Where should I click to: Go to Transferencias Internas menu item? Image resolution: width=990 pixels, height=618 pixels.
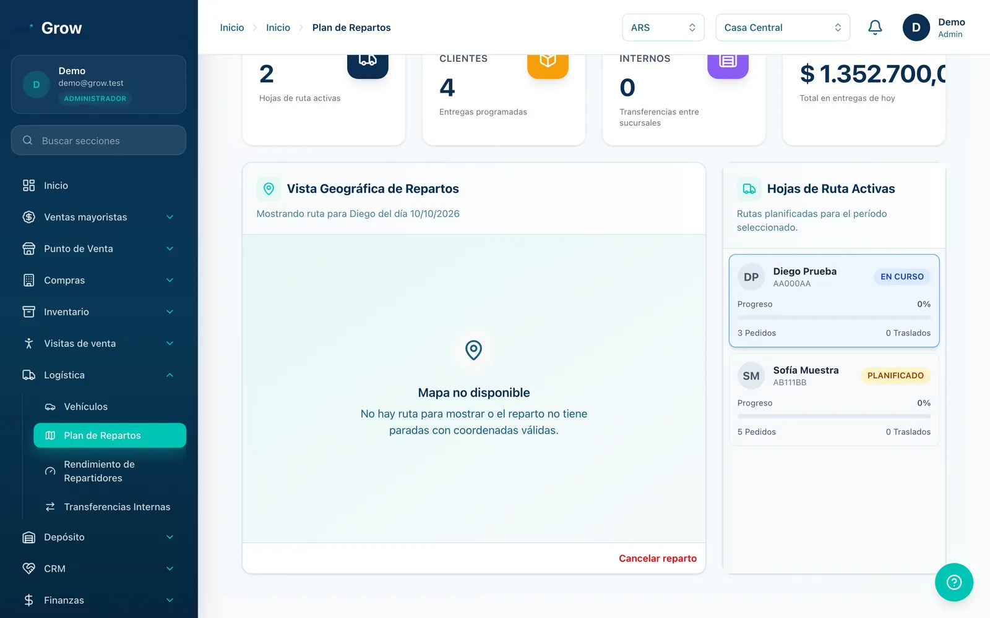point(110,507)
